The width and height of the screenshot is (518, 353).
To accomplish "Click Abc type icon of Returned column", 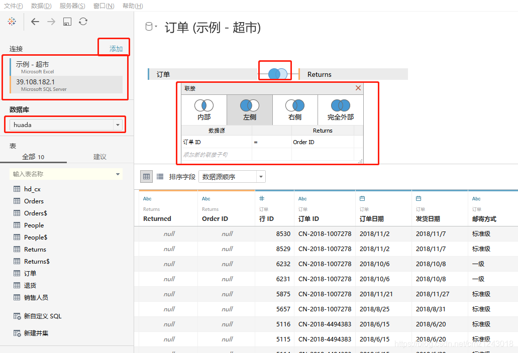I will 147,199.
